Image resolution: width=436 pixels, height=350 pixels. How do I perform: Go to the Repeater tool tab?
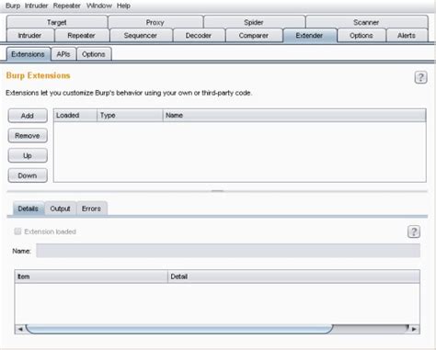(x=82, y=36)
